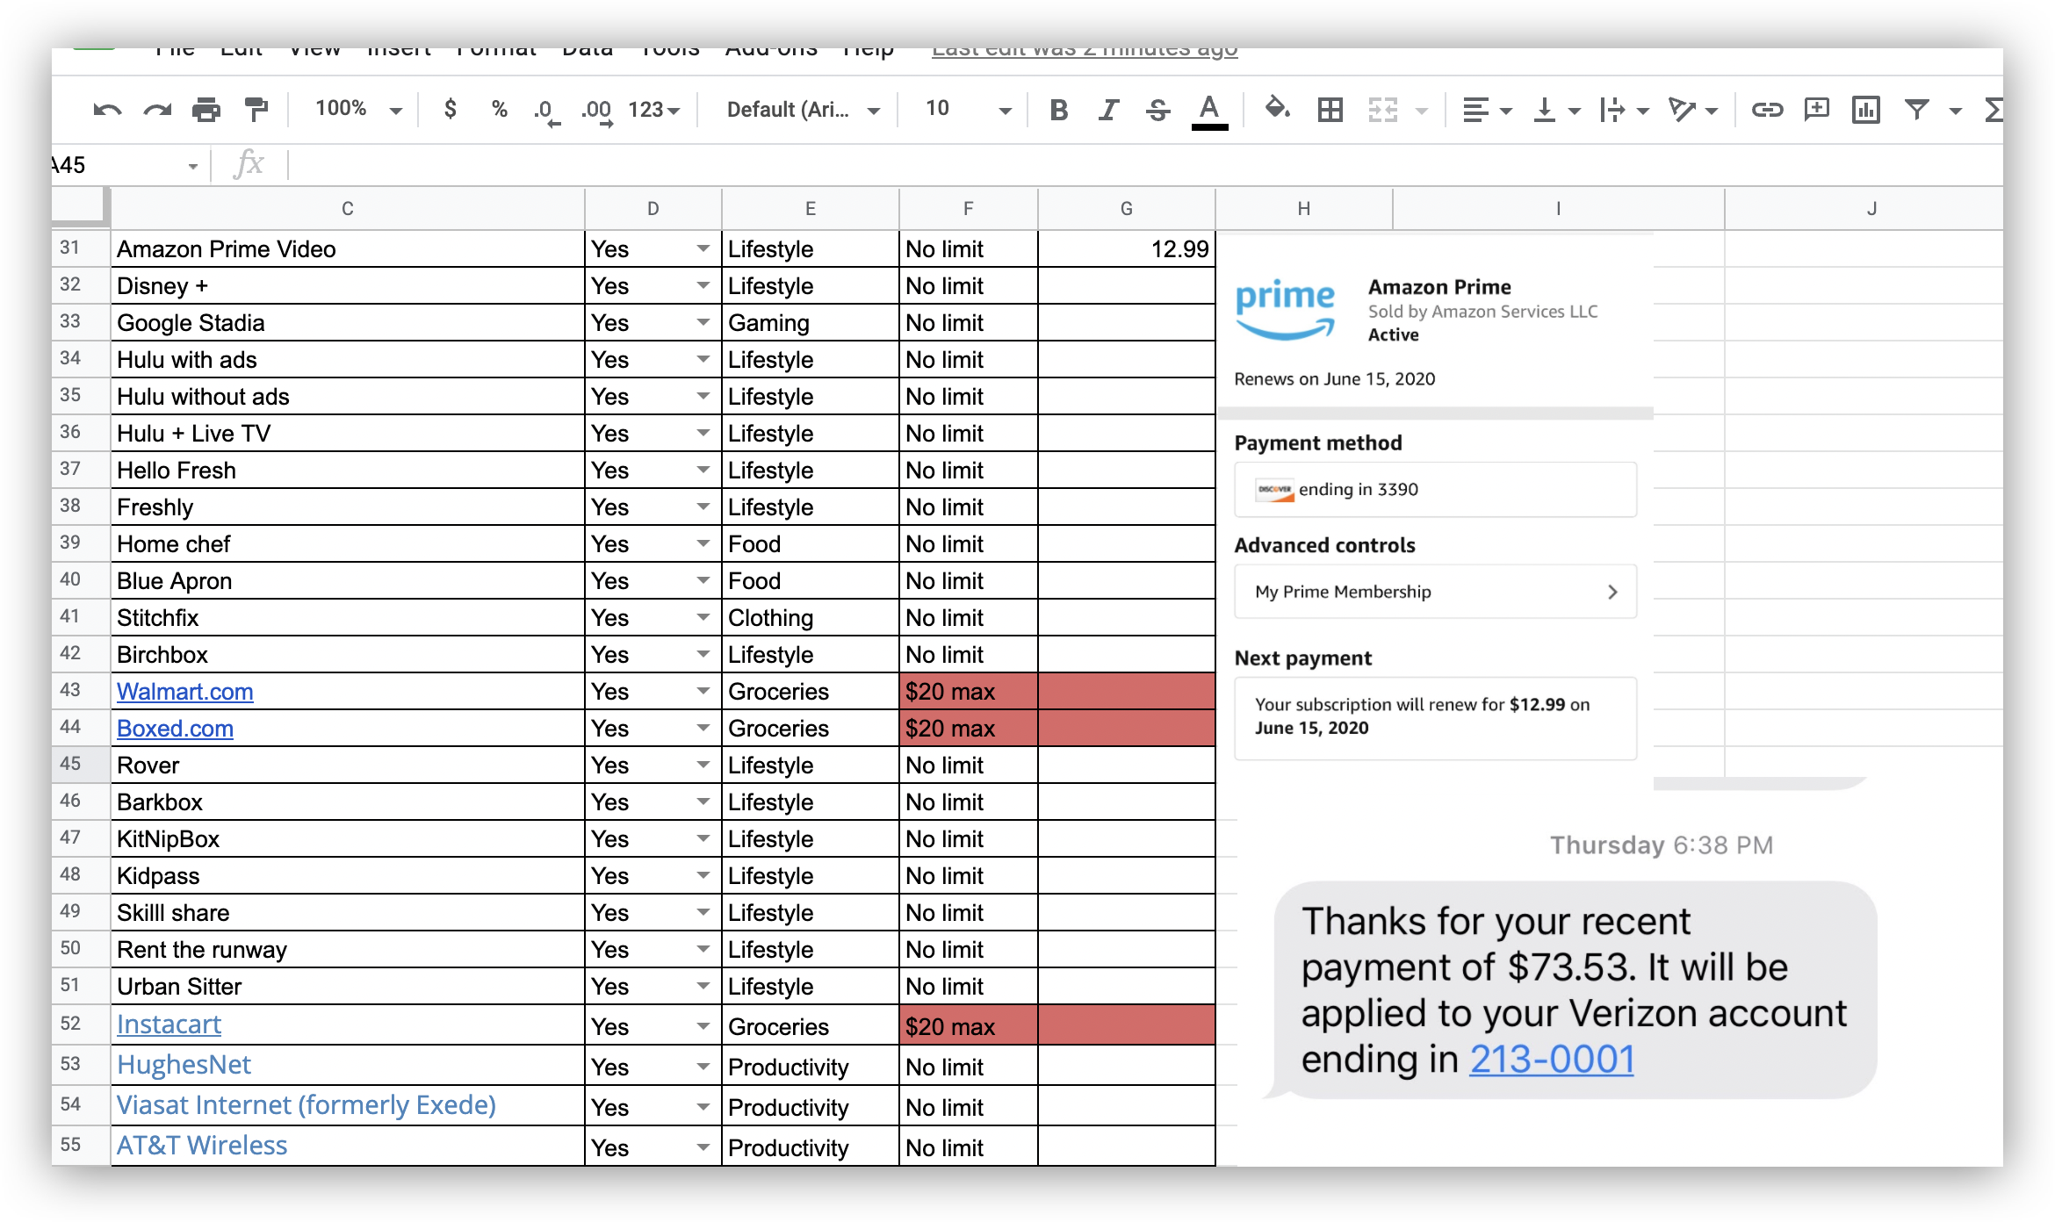Image resolution: width=2055 pixels, height=1222 pixels.
Task: Open the Viasat Internet link
Action: pyautogui.click(x=306, y=1105)
